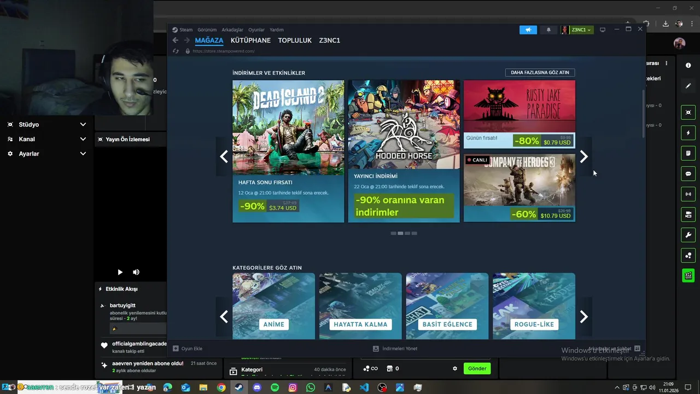Click the Steam store URL address bar
The width and height of the screenshot is (700, 394).
pyautogui.click(x=224, y=51)
